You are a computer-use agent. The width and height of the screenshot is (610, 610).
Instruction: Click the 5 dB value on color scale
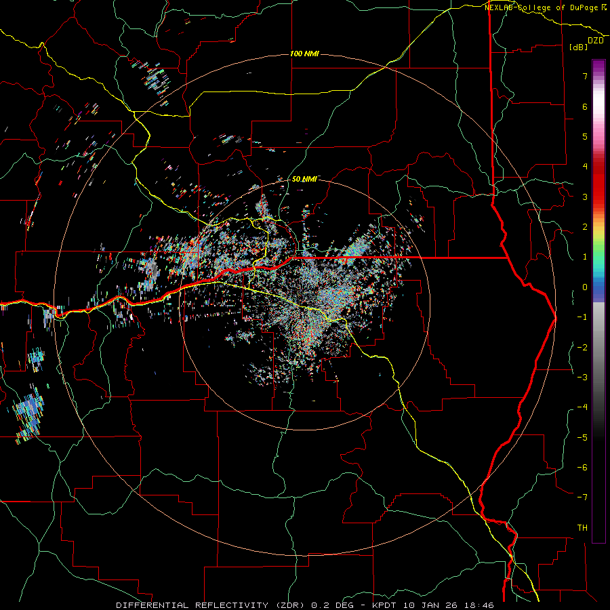(x=585, y=136)
